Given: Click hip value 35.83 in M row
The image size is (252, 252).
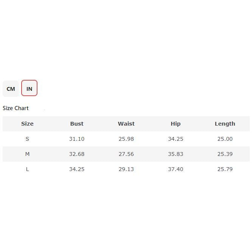Looking at the screenshot, I should pos(176,154).
